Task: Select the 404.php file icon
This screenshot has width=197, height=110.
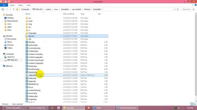Action: (x=27, y=42)
